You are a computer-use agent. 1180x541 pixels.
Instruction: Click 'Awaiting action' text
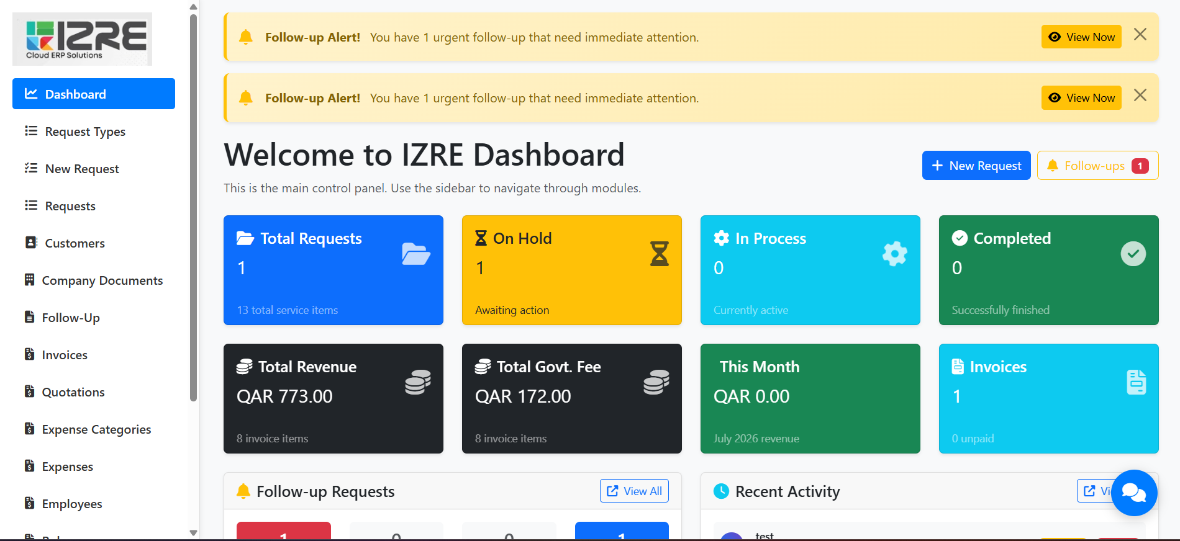pos(512,310)
